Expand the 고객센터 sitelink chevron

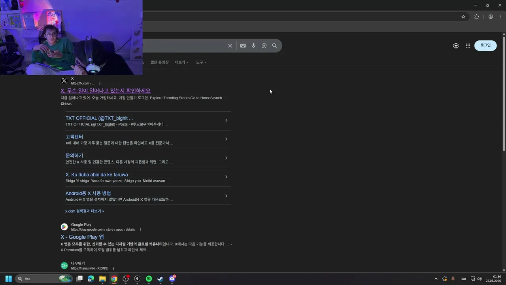(x=226, y=139)
